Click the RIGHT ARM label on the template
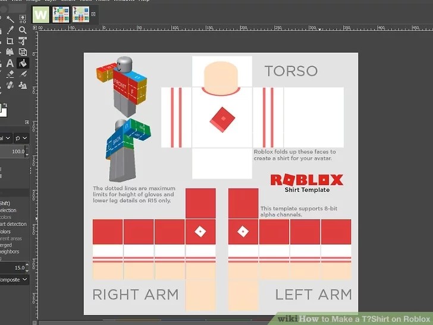 [136, 294]
